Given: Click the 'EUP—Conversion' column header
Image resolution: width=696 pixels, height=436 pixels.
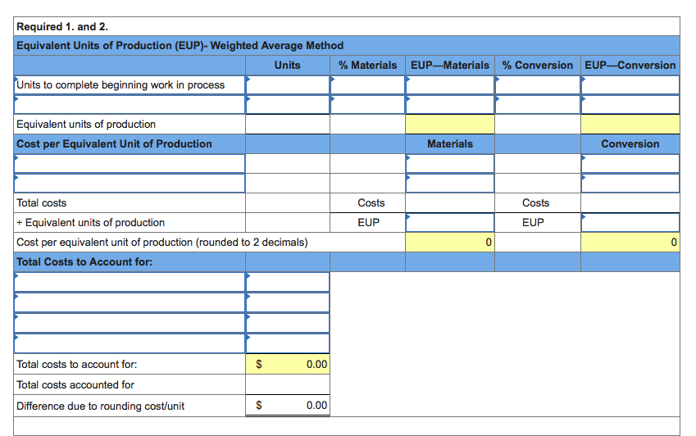Looking at the screenshot, I should [x=630, y=66].
